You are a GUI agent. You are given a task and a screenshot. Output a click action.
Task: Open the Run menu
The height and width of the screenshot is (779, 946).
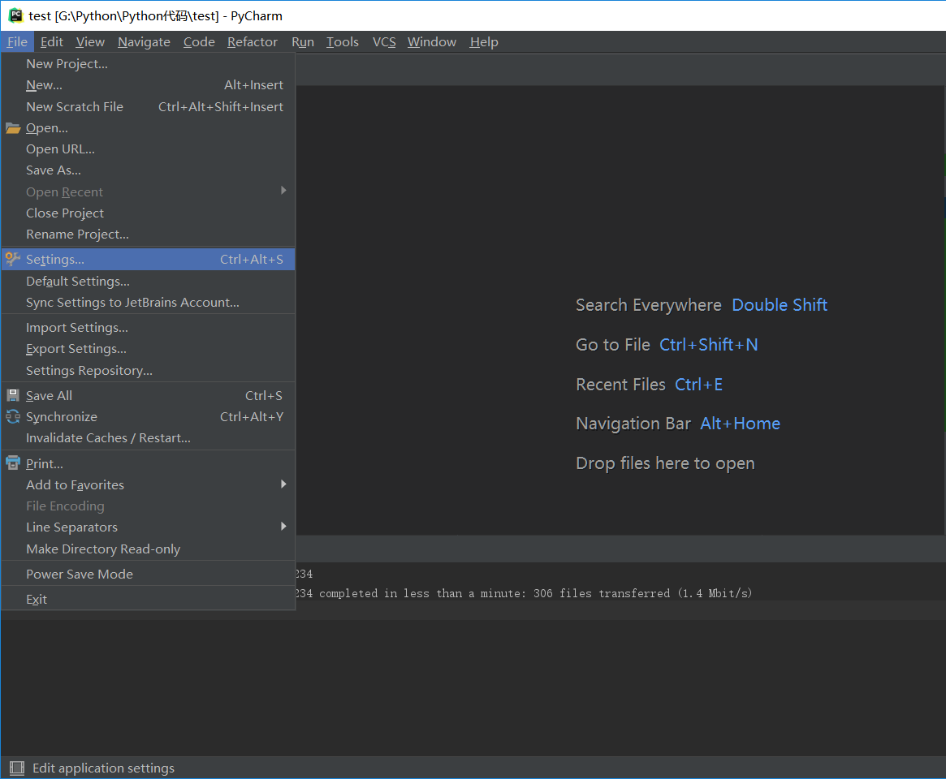[x=303, y=41]
